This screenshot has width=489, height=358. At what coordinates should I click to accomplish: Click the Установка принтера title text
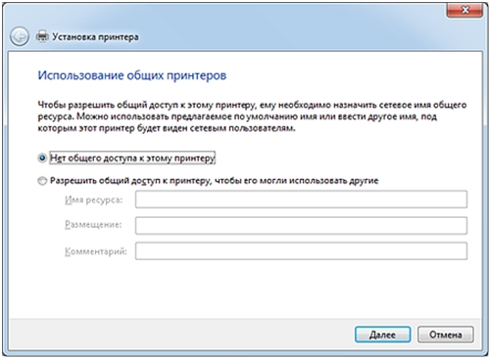[x=95, y=37]
